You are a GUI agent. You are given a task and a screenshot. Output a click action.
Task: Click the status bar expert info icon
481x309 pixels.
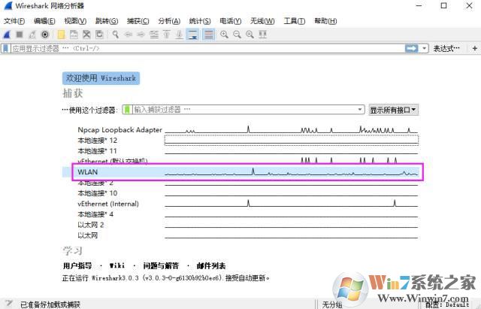coord(9,304)
